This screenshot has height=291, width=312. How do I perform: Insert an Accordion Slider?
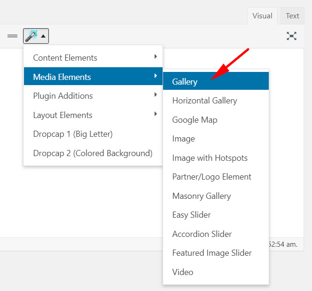click(216, 234)
